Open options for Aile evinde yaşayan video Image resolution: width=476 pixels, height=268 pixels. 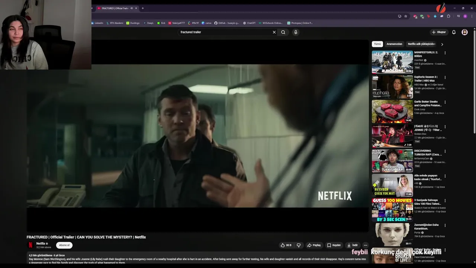(x=445, y=176)
